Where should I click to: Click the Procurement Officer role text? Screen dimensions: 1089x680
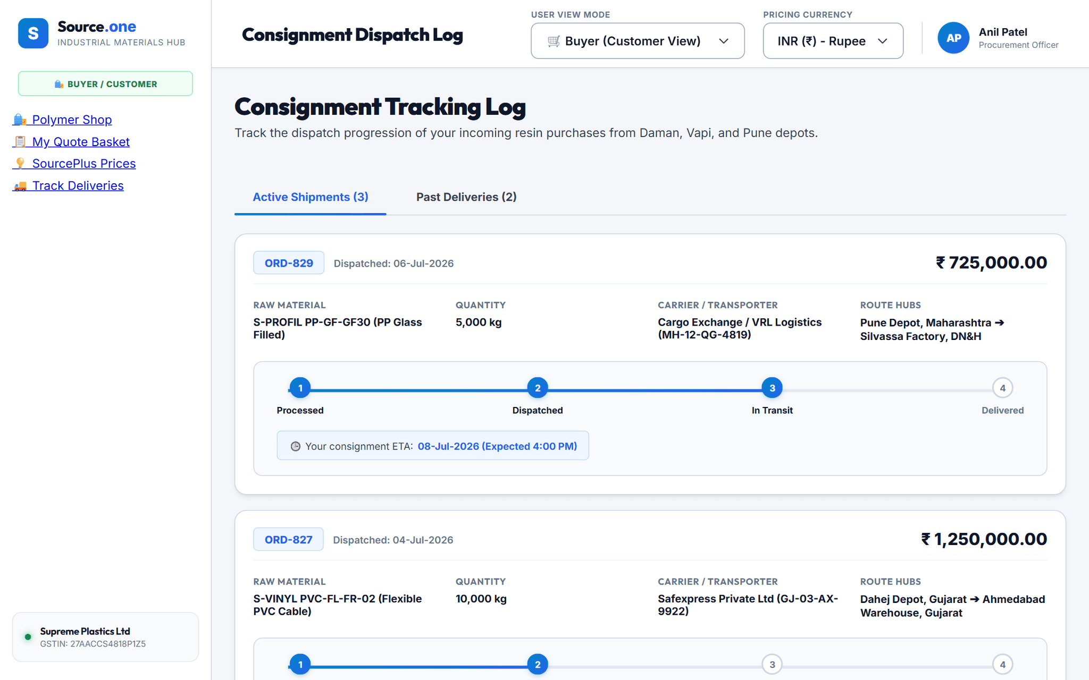[1019, 45]
